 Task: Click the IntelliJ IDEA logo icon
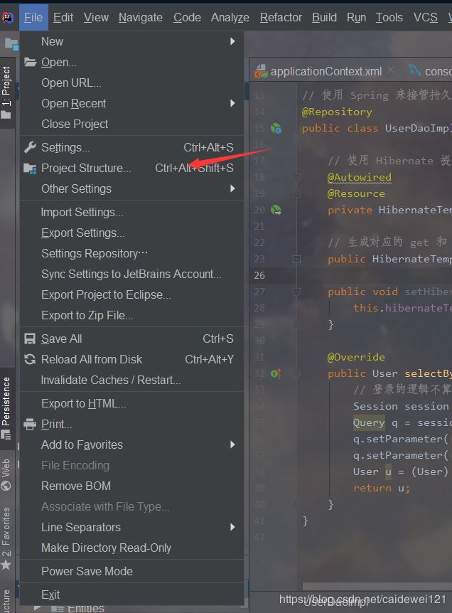tap(7, 17)
